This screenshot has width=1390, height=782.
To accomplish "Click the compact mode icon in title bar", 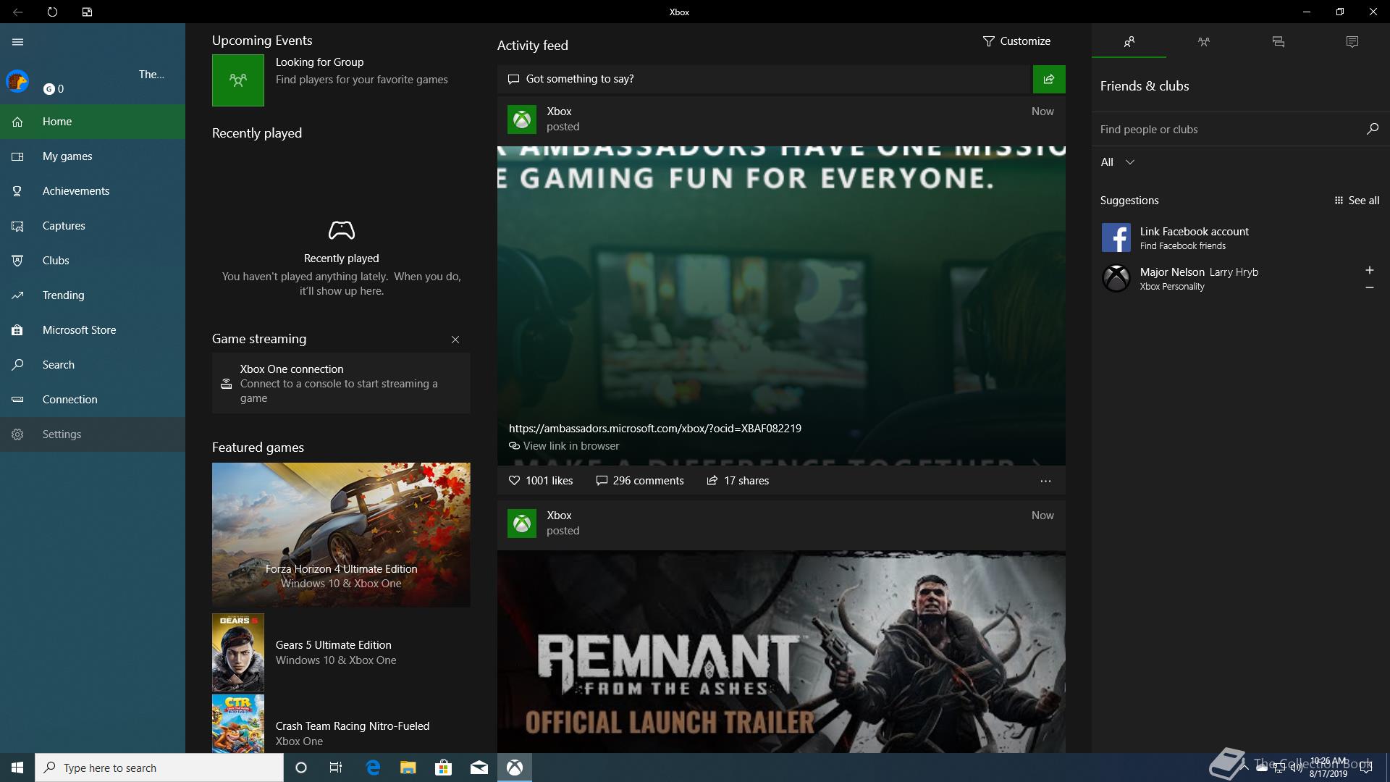I will coord(87,12).
